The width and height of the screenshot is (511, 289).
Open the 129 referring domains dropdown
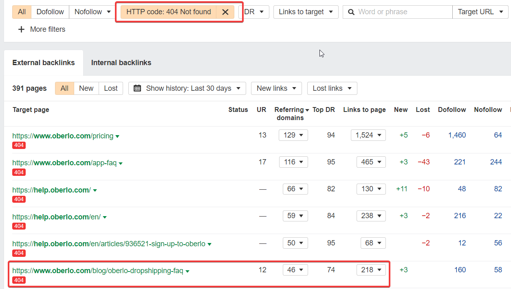[293, 135]
